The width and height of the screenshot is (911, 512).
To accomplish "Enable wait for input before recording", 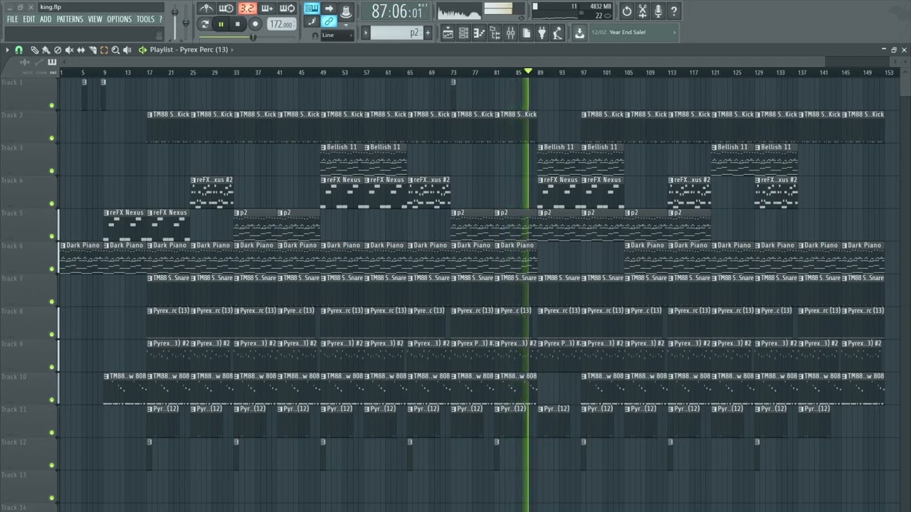I will tap(226, 9).
